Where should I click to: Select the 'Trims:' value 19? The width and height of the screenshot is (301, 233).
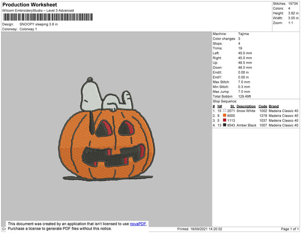240,48
